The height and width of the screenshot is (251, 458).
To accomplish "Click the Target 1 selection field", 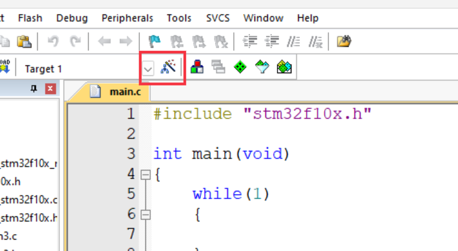I will [x=82, y=69].
